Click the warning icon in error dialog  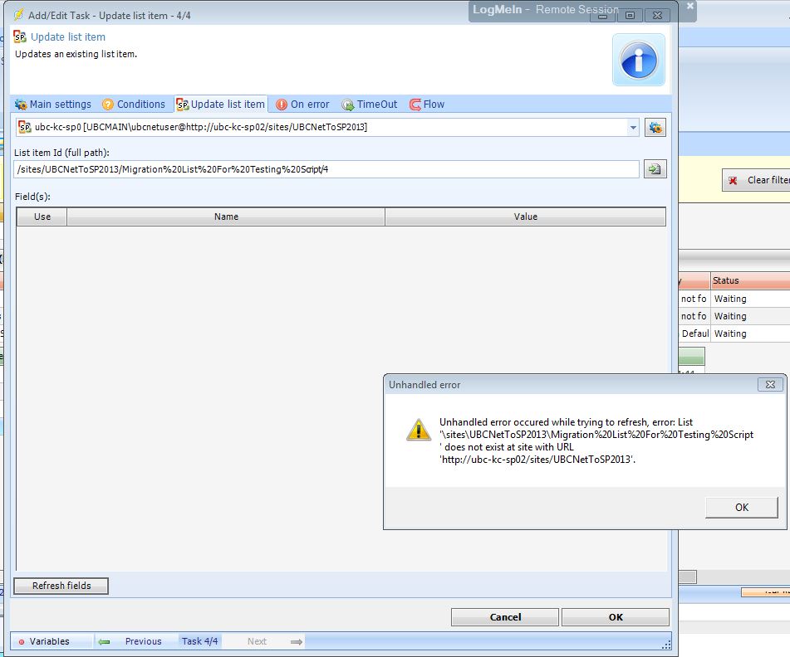pyautogui.click(x=418, y=429)
